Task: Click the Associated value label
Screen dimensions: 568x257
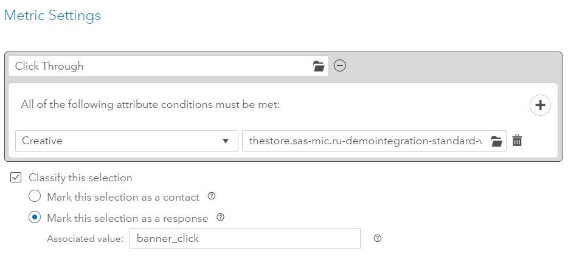Action: click(x=85, y=239)
